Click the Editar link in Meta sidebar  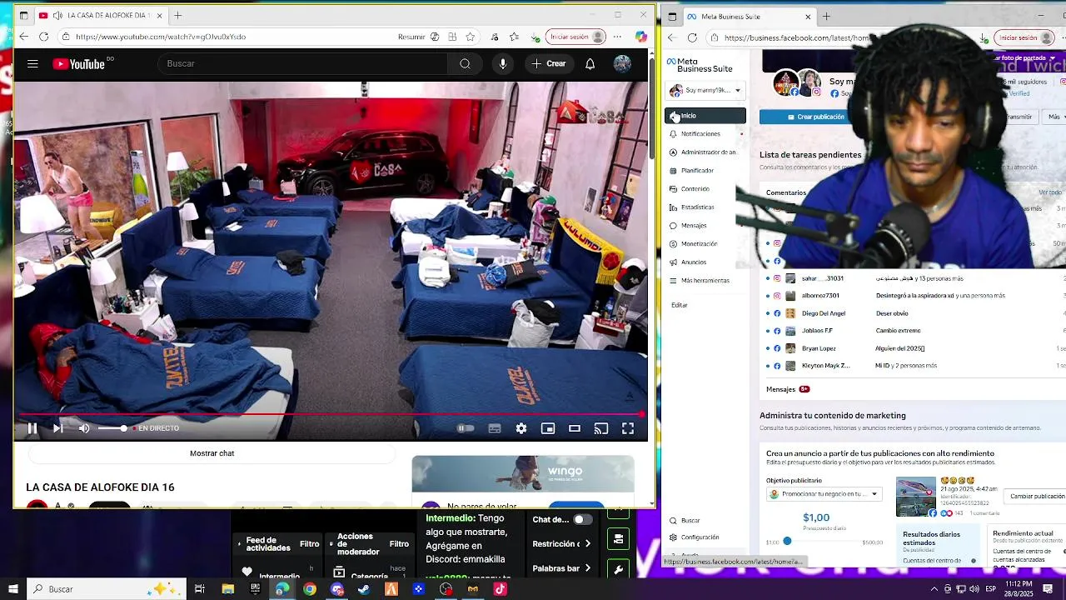coord(680,306)
